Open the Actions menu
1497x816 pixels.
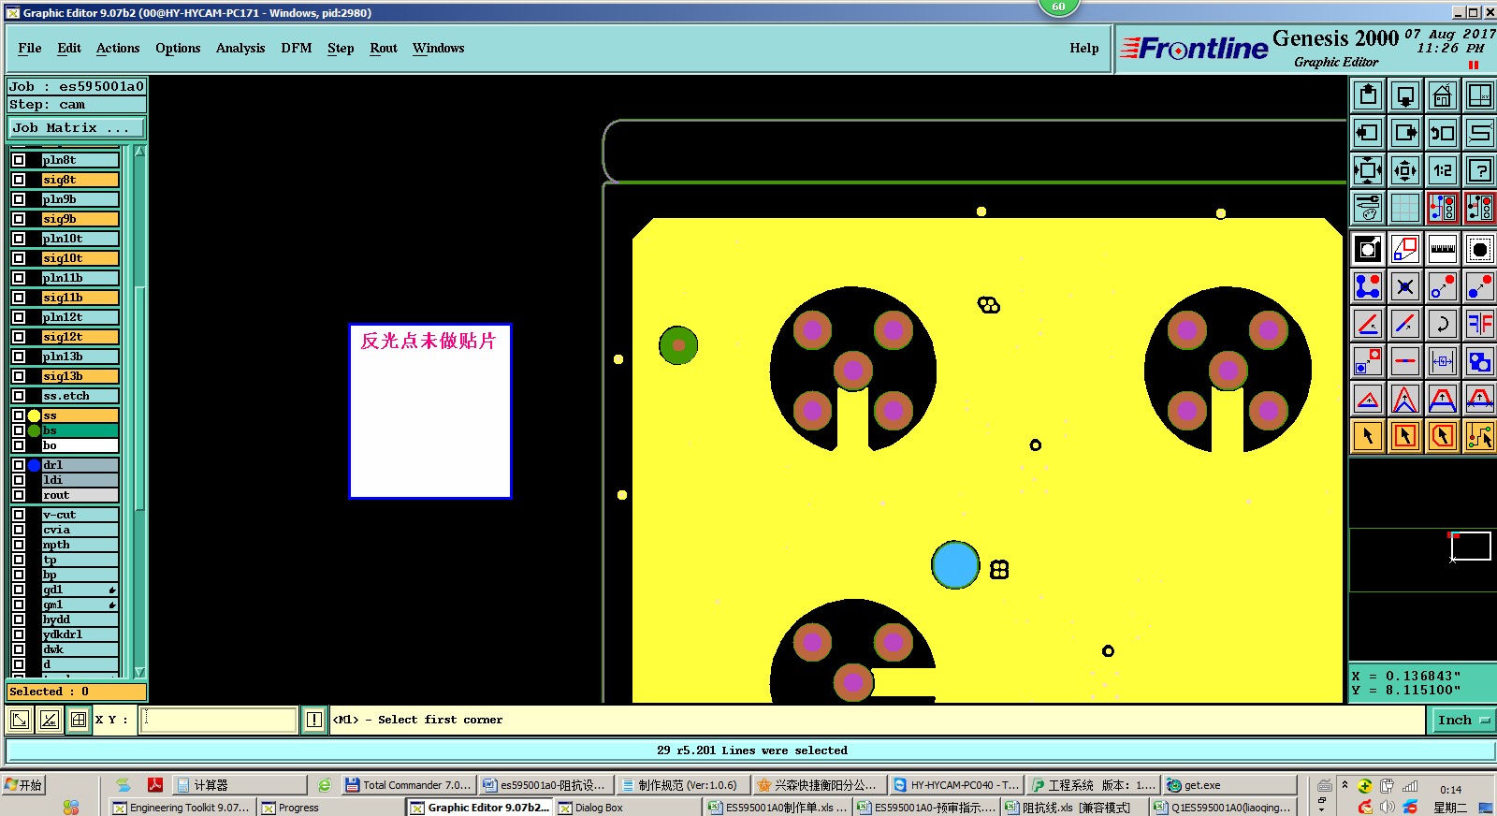118,49
